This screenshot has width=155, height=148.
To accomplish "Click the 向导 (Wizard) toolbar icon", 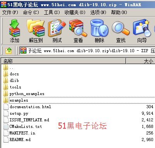I will (x=142, y=28).
